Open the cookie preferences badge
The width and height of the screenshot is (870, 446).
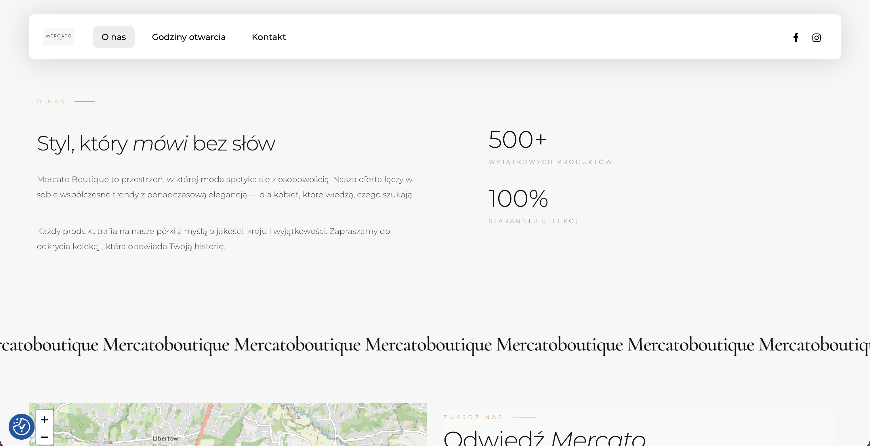[22, 426]
